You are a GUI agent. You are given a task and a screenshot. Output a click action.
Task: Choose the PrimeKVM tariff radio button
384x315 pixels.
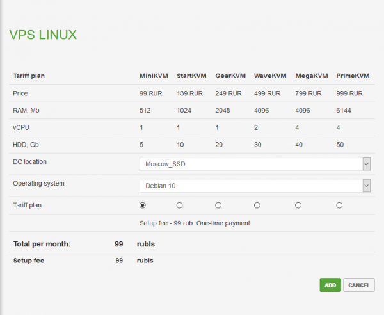point(339,206)
